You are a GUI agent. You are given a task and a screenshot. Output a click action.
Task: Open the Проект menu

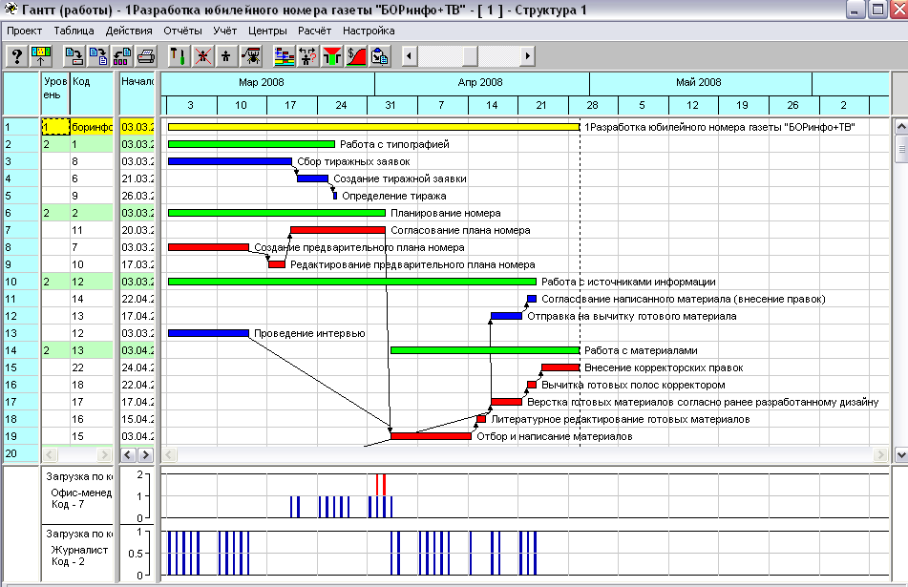tap(24, 31)
